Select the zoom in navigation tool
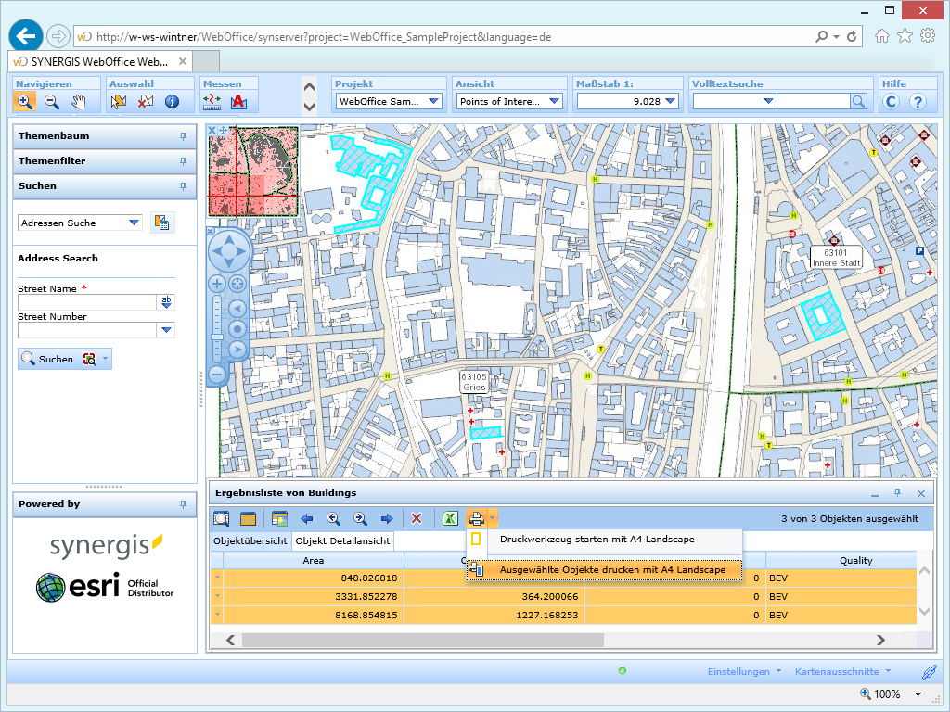950x712 pixels. (x=25, y=102)
